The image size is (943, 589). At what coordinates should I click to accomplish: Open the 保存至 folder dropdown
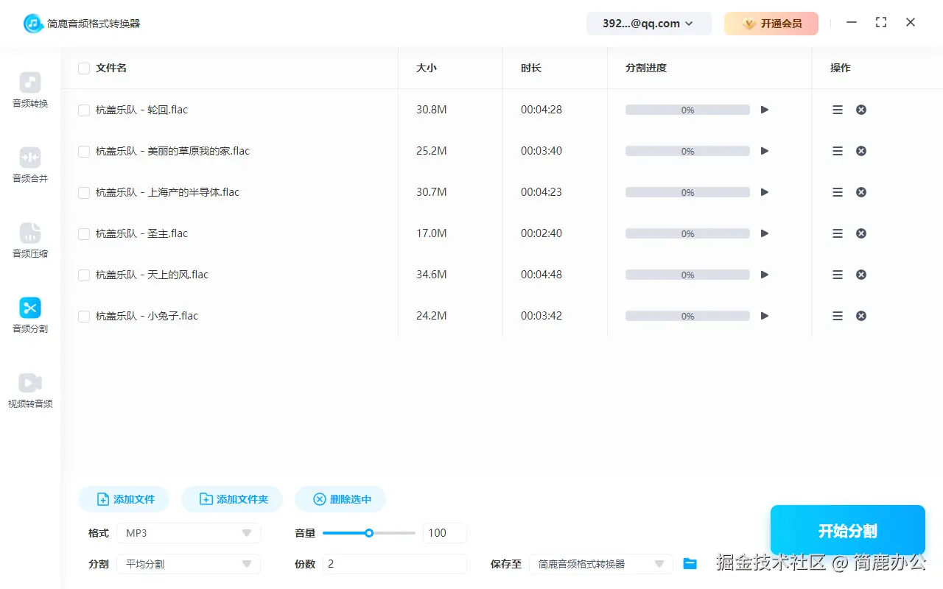601,564
